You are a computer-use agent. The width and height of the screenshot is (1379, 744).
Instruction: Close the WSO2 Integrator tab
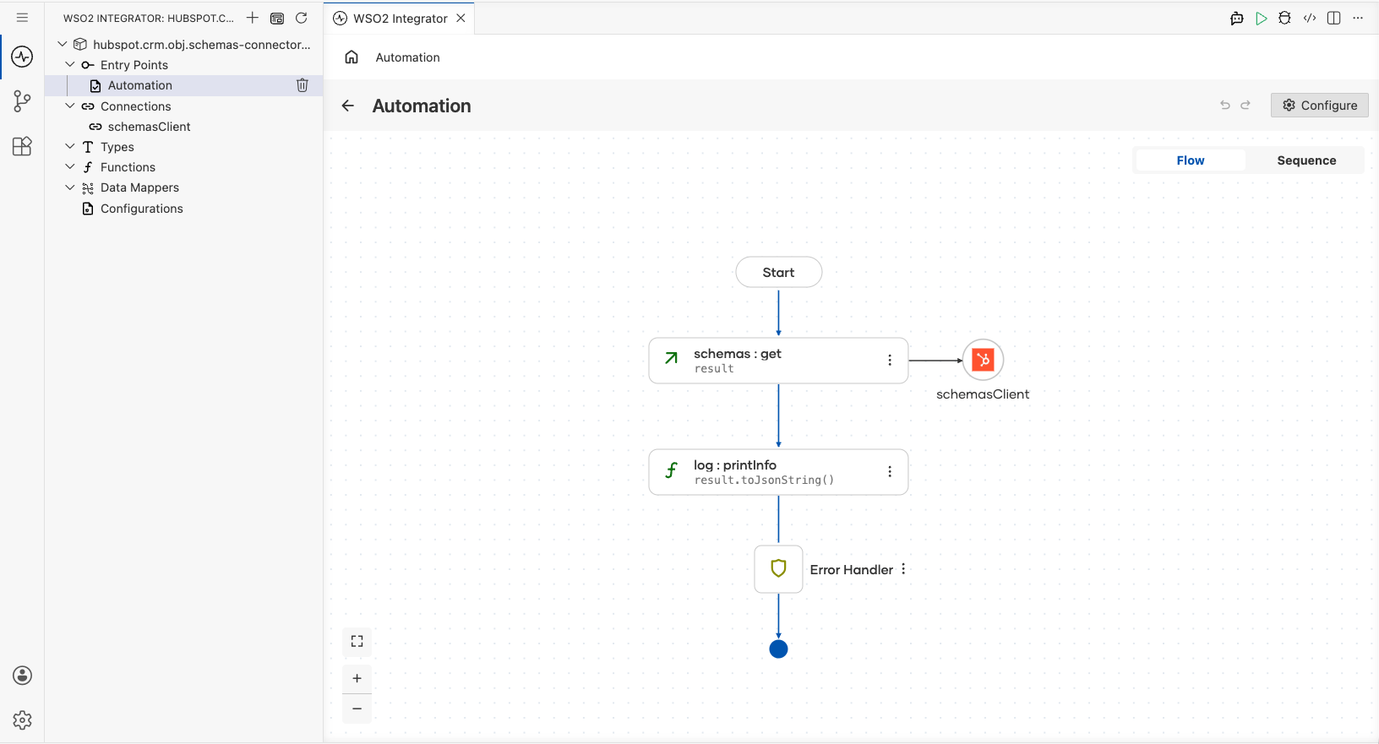pyautogui.click(x=461, y=18)
